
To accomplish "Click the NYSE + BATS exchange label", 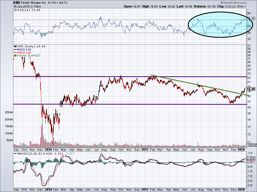I will [x=57, y=3].
